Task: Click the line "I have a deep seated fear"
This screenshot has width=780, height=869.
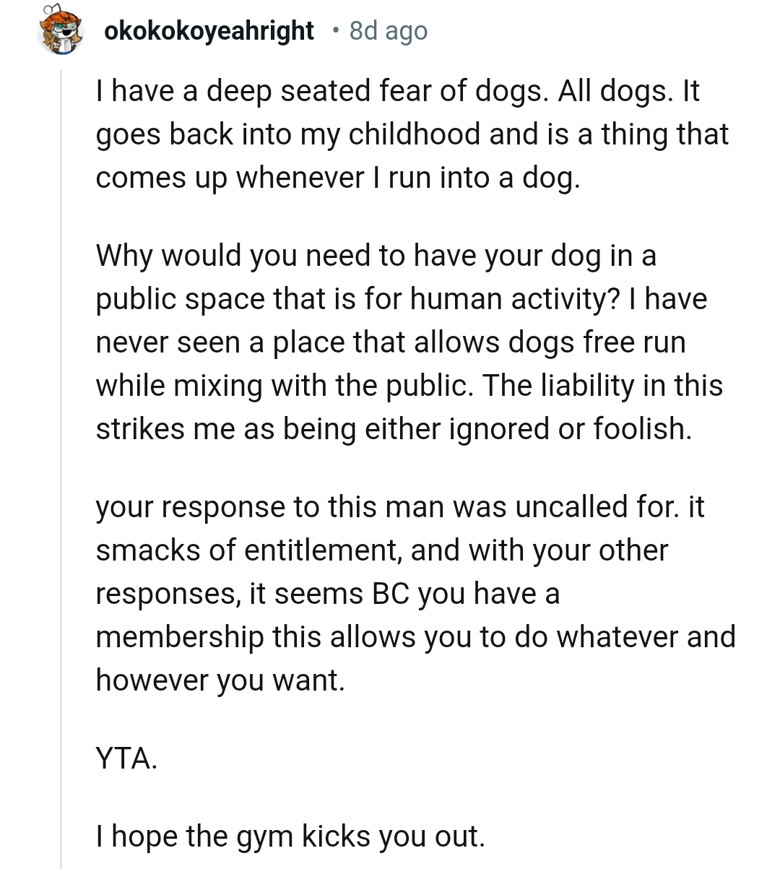Action: (397, 91)
